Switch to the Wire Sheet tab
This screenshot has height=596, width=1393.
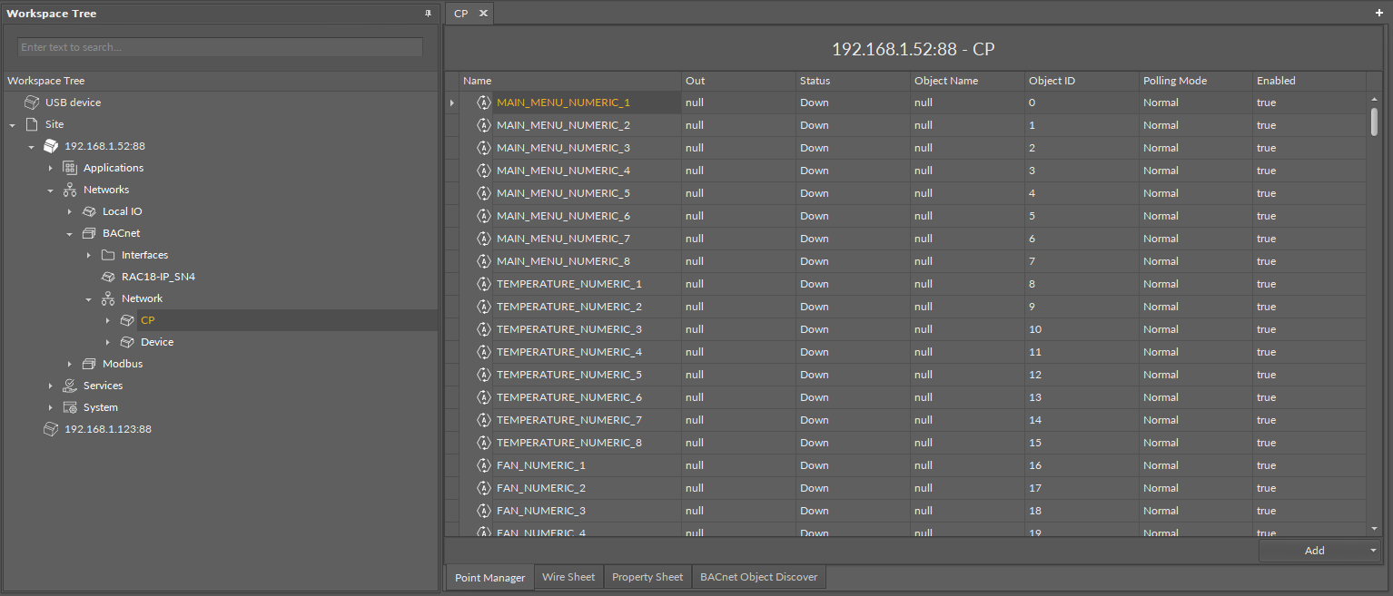pyautogui.click(x=568, y=577)
